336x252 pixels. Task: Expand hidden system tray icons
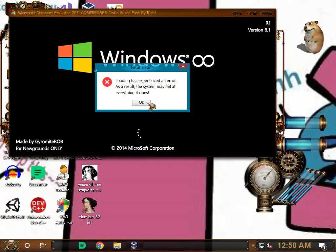pyautogui.click(x=254, y=246)
